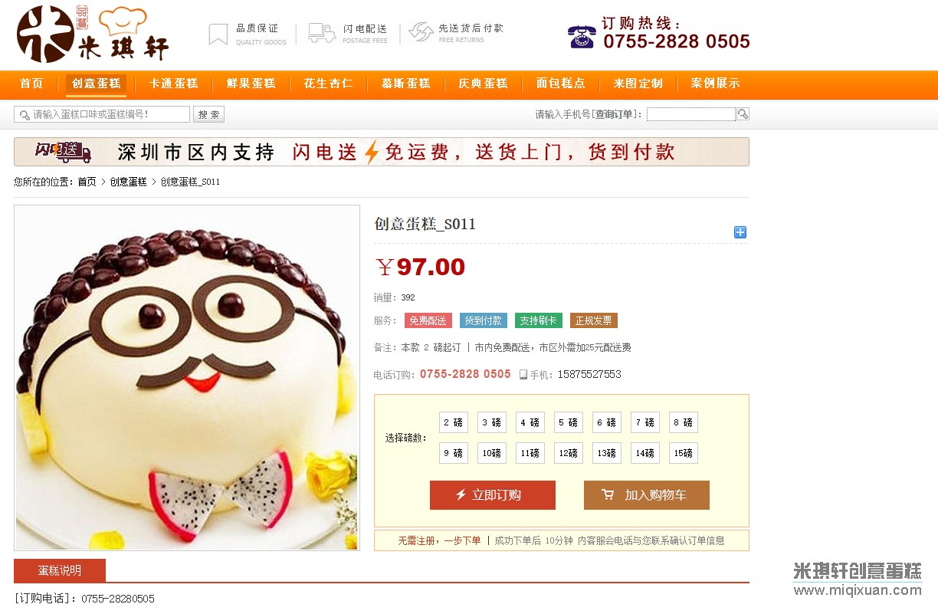Select the 15磅 weight option

click(684, 453)
